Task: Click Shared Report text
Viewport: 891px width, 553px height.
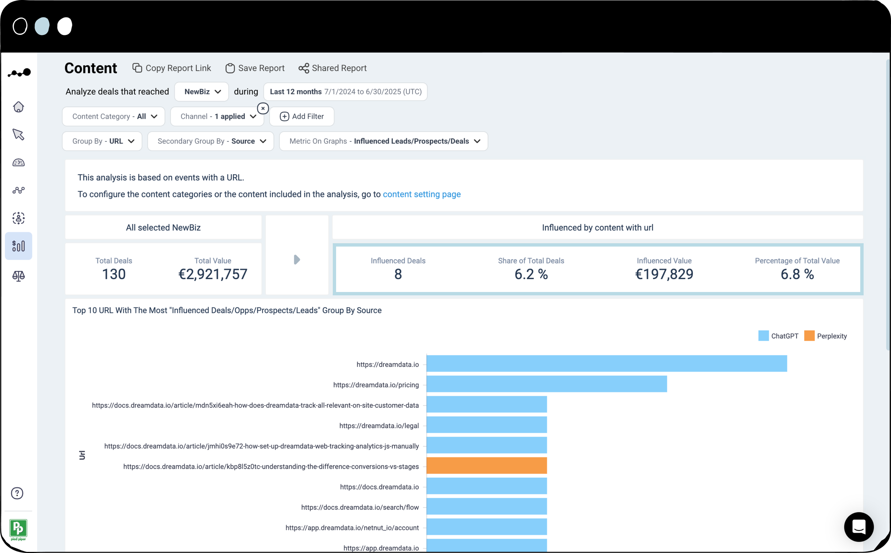Action: [x=339, y=68]
